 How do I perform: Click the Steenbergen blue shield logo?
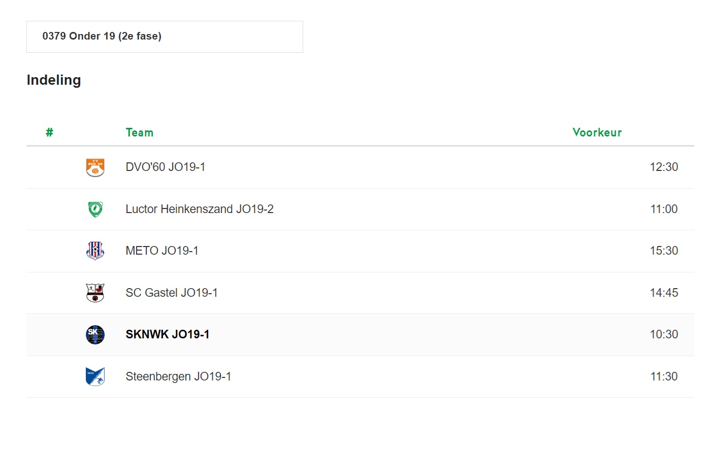click(x=95, y=376)
